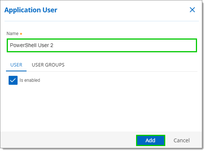Screen dimensions: 206x152
Task: Click the Application User dialog title
Action: click(31, 10)
